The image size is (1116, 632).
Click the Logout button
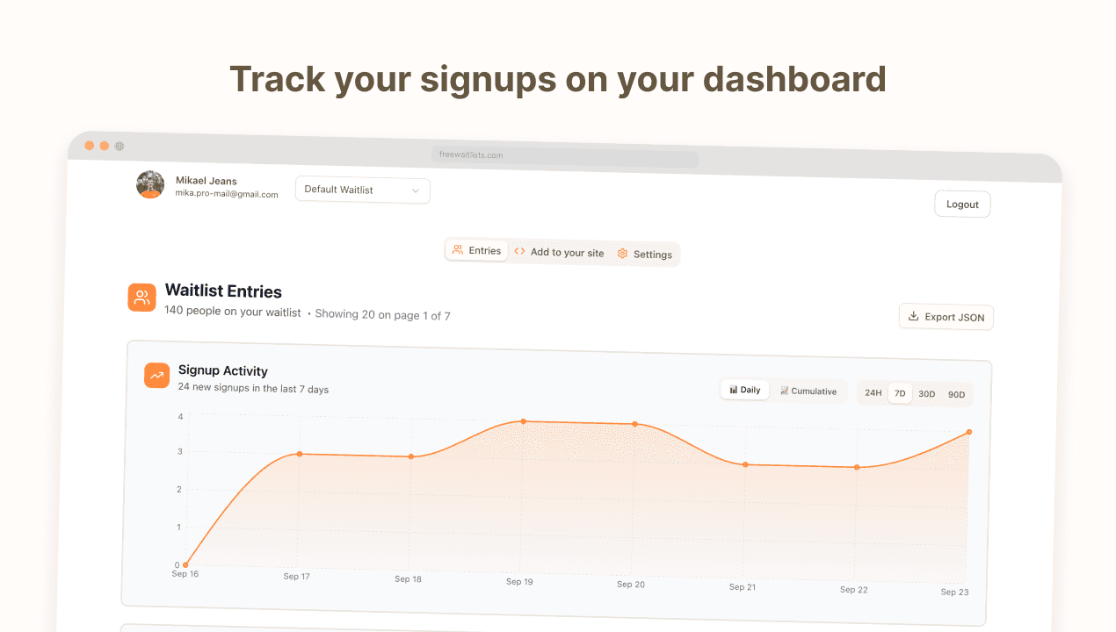coord(962,204)
